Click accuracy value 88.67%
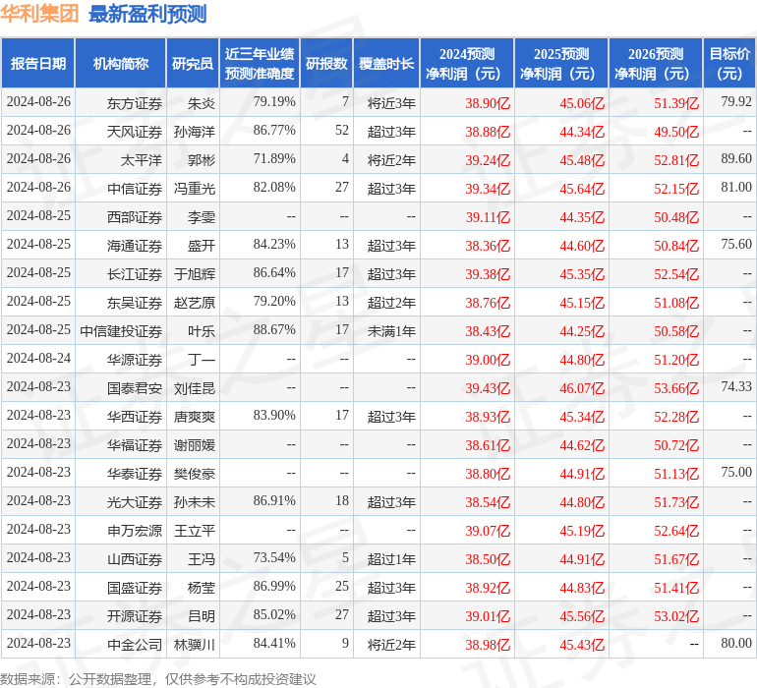This screenshot has width=757, height=688. click(x=274, y=330)
